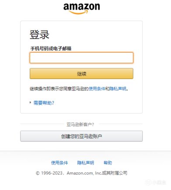Click the 继续操作即表示您同意亚马逊的 text
The width and height of the screenshot is (171, 190).
(x=59, y=89)
